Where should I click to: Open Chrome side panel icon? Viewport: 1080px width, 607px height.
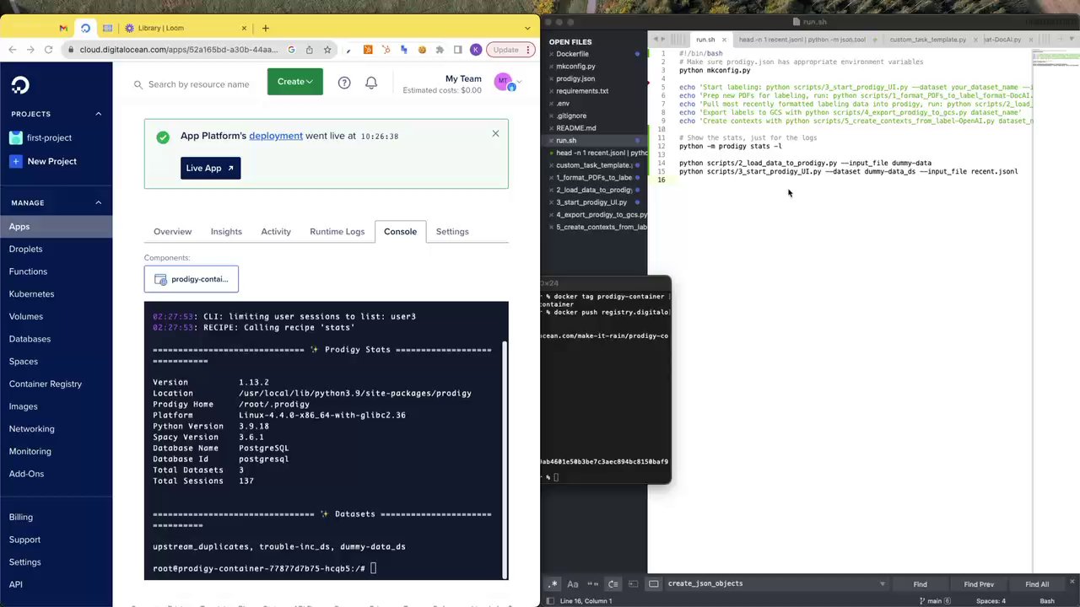click(x=458, y=50)
